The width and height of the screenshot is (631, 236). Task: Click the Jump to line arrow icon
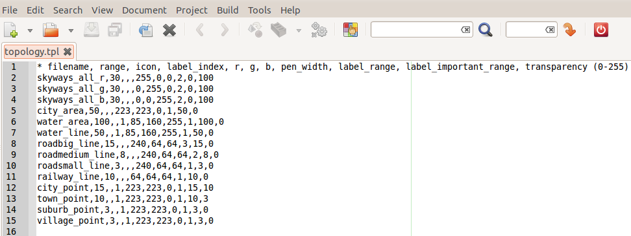(x=569, y=30)
